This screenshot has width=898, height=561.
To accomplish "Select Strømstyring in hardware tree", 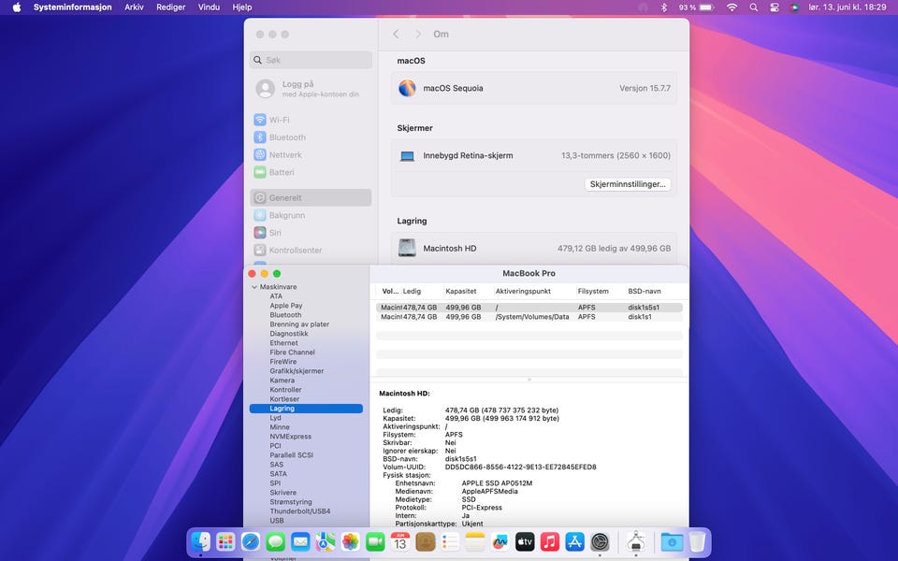I will click(x=291, y=502).
